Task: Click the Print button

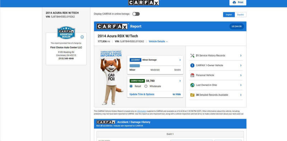Action: pyautogui.click(x=238, y=3)
